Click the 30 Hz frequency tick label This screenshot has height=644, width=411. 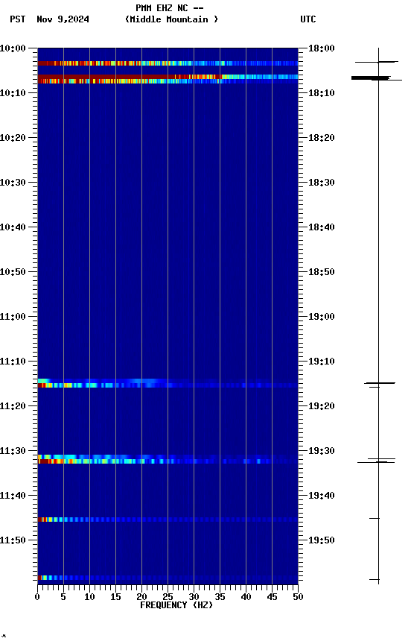tap(194, 597)
